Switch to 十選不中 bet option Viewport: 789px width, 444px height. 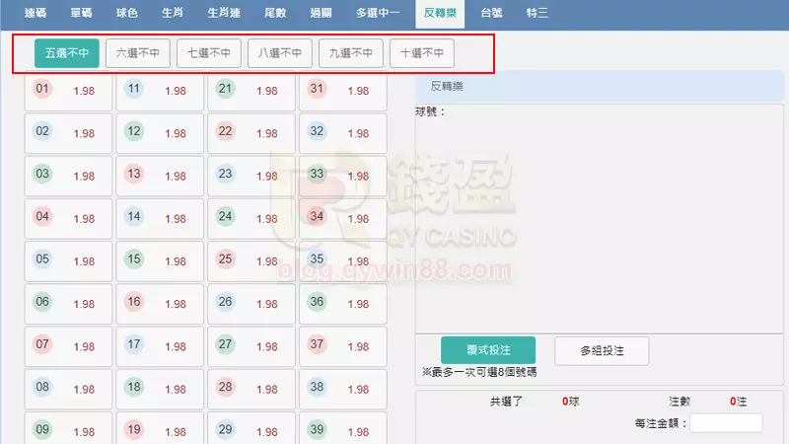[422, 53]
